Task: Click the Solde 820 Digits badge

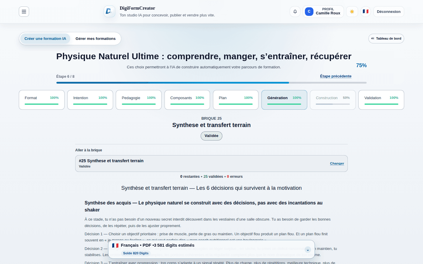Action: [x=136, y=253]
